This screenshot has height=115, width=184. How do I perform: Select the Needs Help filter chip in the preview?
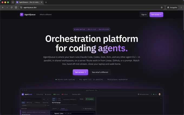pos(45,103)
